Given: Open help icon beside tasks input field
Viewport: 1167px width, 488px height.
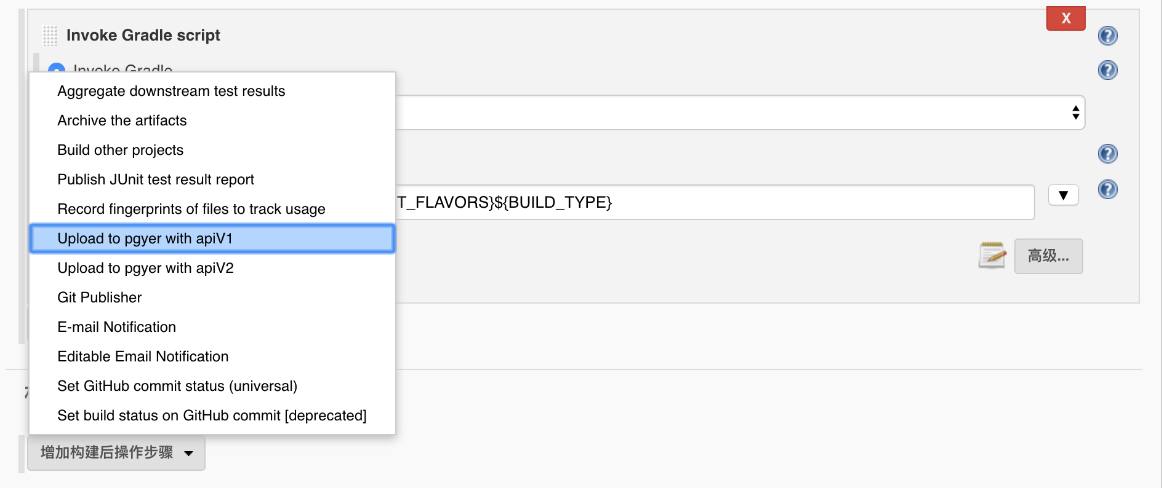Looking at the screenshot, I should (x=1107, y=189).
